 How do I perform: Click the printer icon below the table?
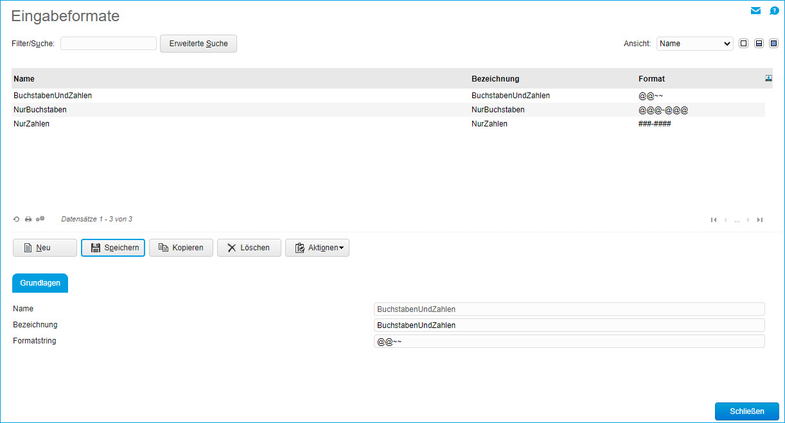click(x=28, y=220)
